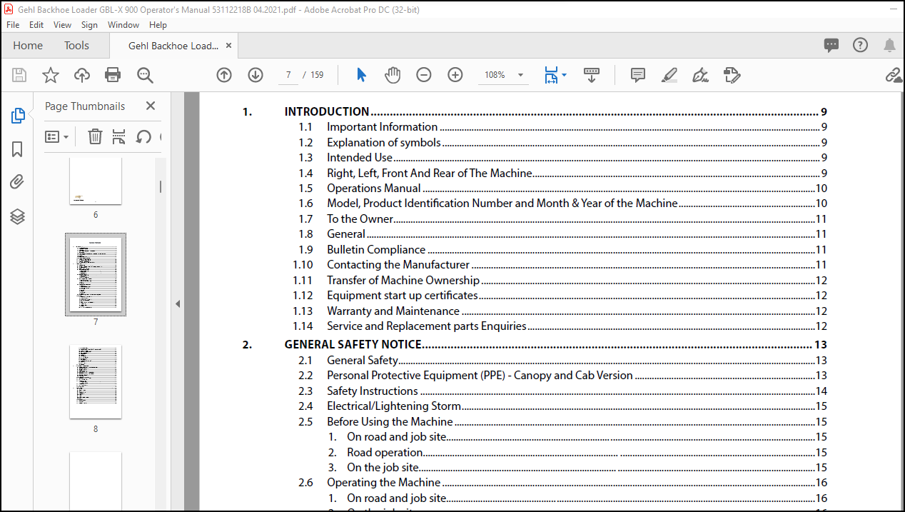
Task: Open the Page Thumbnails sidebar icon
Action: click(x=18, y=116)
